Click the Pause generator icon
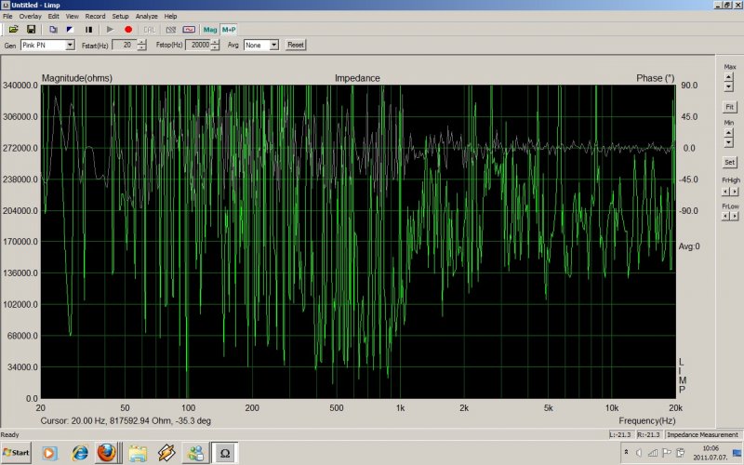The width and height of the screenshot is (744, 465). pyautogui.click(x=88, y=30)
